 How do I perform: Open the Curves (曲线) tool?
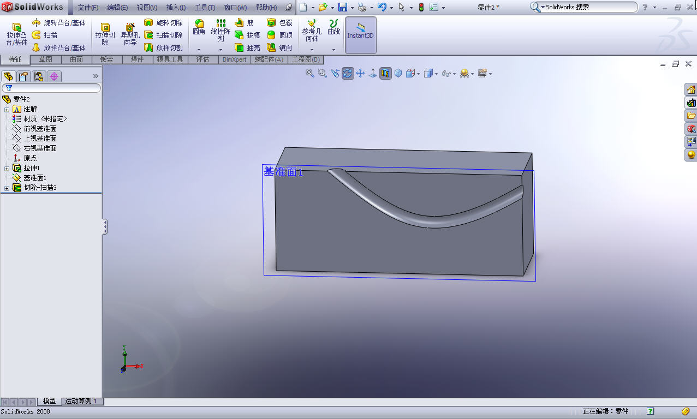pos(333,28)
